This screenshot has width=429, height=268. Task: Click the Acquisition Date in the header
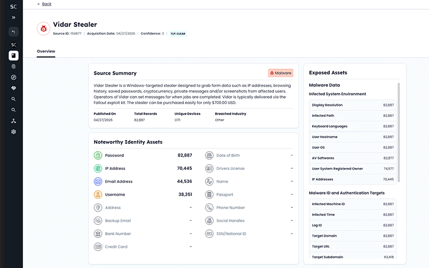pos(111,33)
